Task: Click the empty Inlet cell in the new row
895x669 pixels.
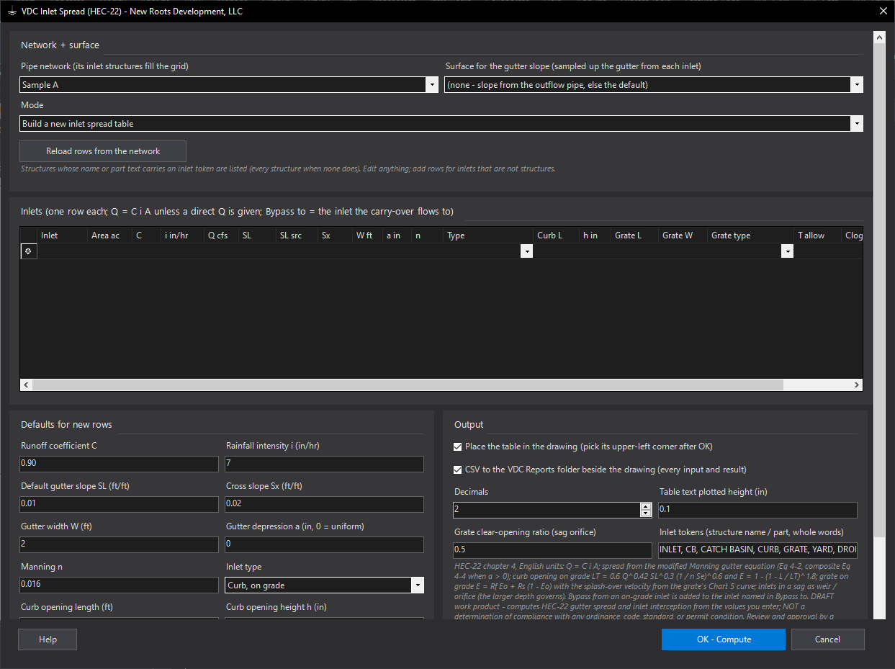Action: tap(62, 251)
